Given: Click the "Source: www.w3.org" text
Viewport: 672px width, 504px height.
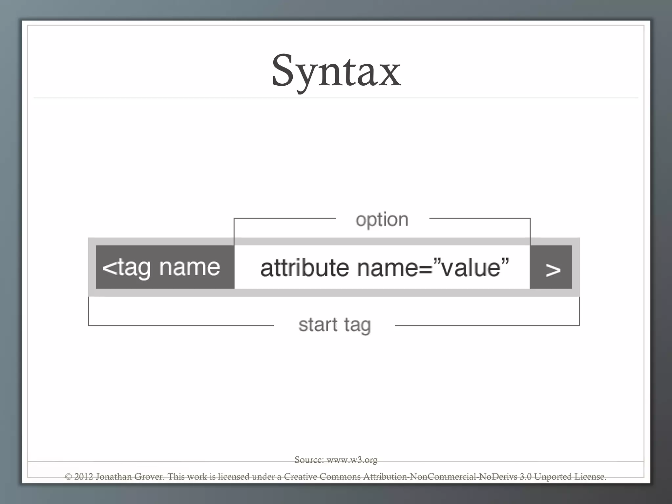Looking at the screenshot, I should pyautogui.click(x=336, y=460).
